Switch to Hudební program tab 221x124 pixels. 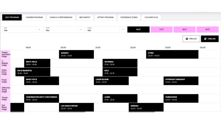tap(34, 17)
